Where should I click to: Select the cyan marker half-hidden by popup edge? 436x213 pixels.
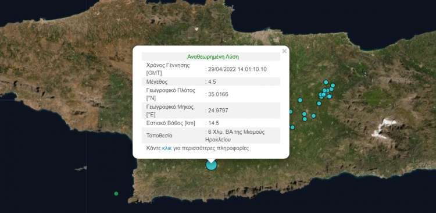coord(291,112)
